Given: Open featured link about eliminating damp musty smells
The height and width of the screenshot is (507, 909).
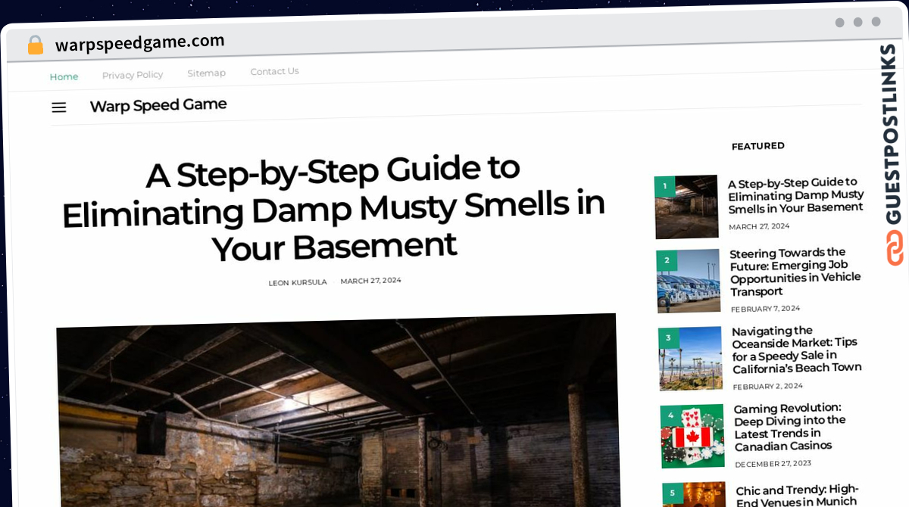Looking at the screenshot, I should point(795,195).
